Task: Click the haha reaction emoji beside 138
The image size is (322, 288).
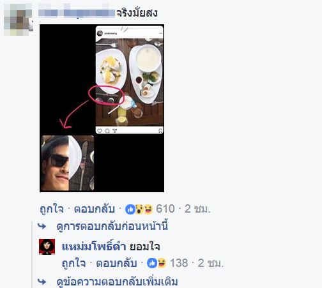Action: (162, 263)
